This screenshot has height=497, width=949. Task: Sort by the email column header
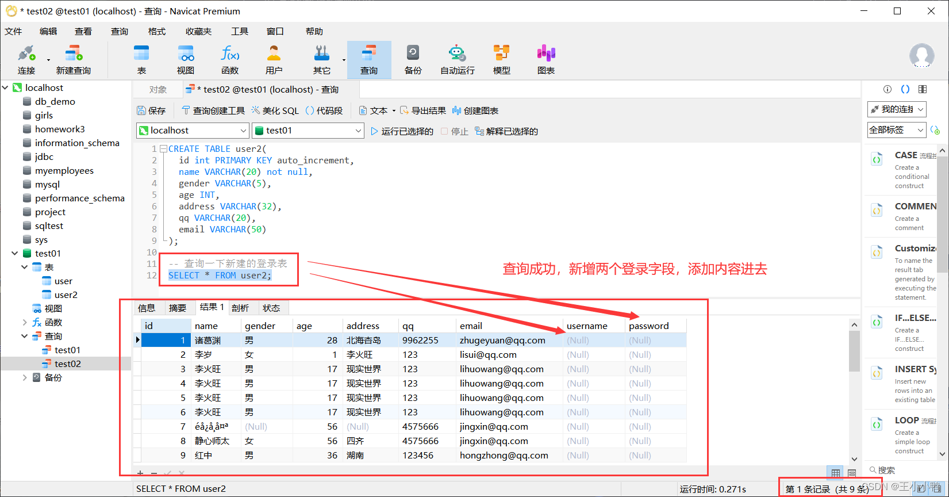(509, 326)
